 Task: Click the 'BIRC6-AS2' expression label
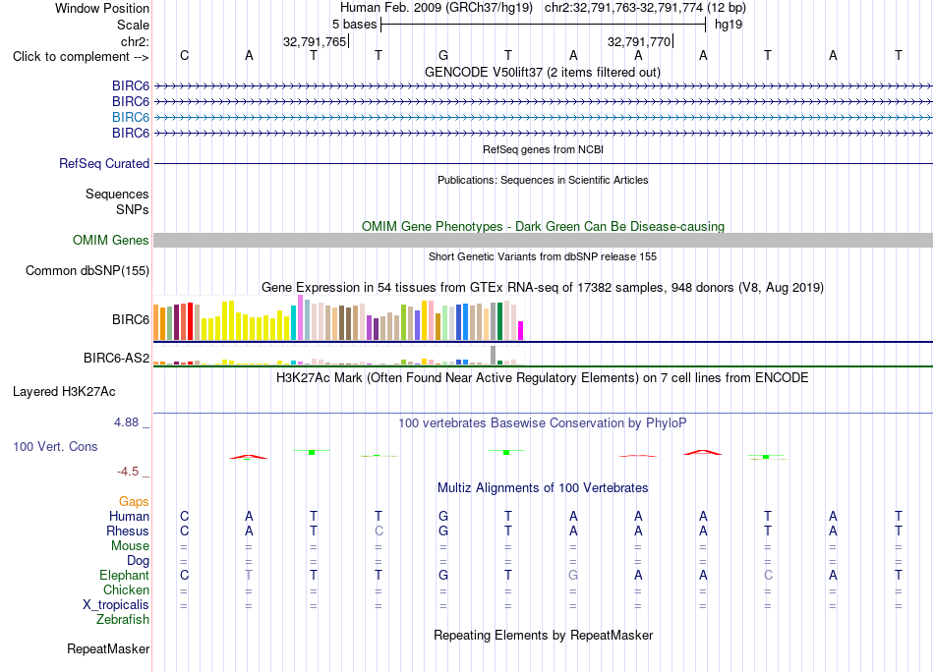pos(116,358)
